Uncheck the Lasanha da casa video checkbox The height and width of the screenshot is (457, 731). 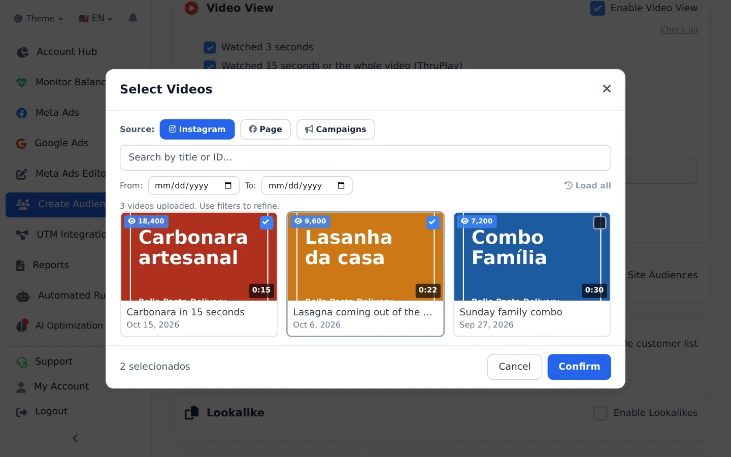coord(433,222)
